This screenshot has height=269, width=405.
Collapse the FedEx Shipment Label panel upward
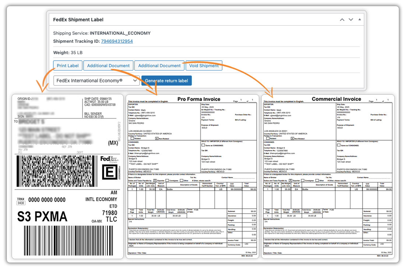(x=342, y=19)
